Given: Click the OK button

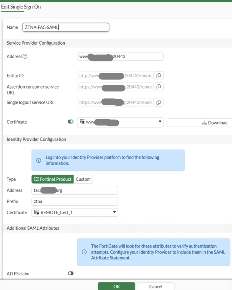Looking at the screenshot, I should click(117, 286).
